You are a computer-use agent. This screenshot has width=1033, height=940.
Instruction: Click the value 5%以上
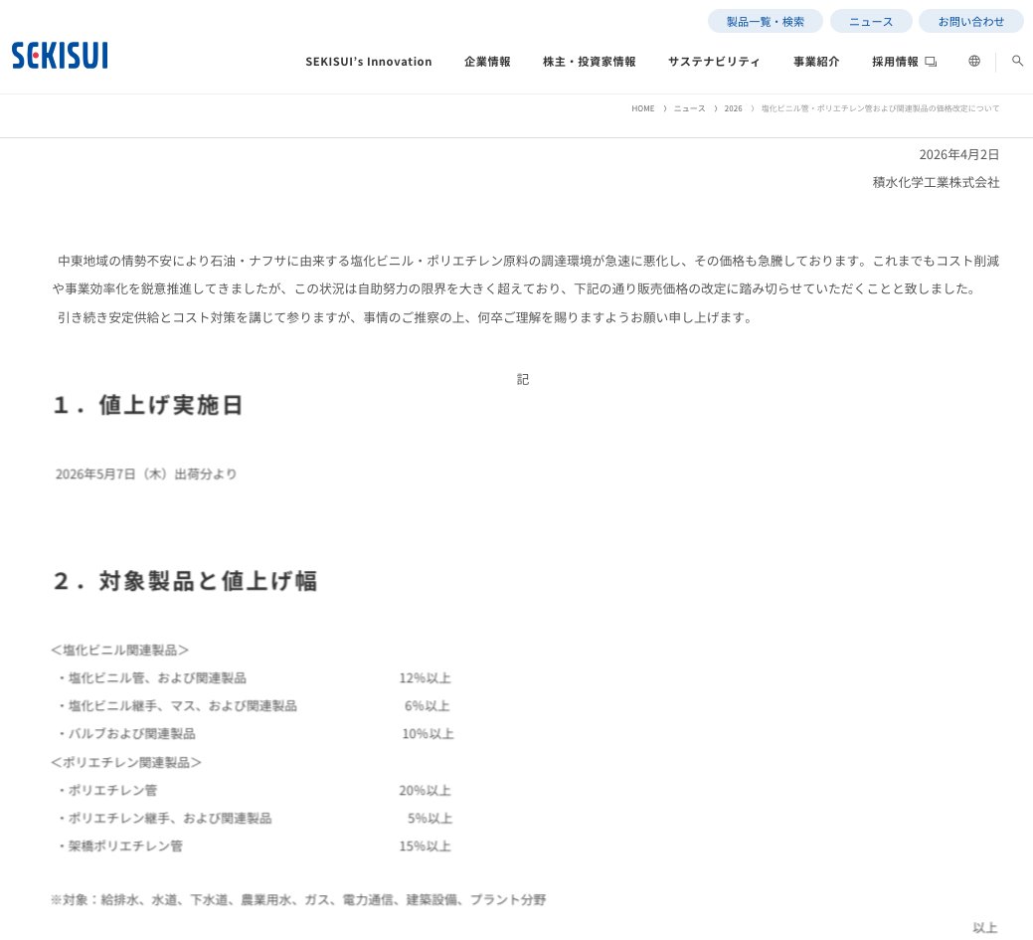[x=430, y=818]
